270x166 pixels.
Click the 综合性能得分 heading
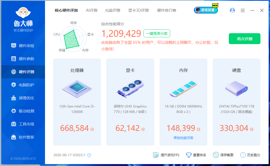coord(112,24)
